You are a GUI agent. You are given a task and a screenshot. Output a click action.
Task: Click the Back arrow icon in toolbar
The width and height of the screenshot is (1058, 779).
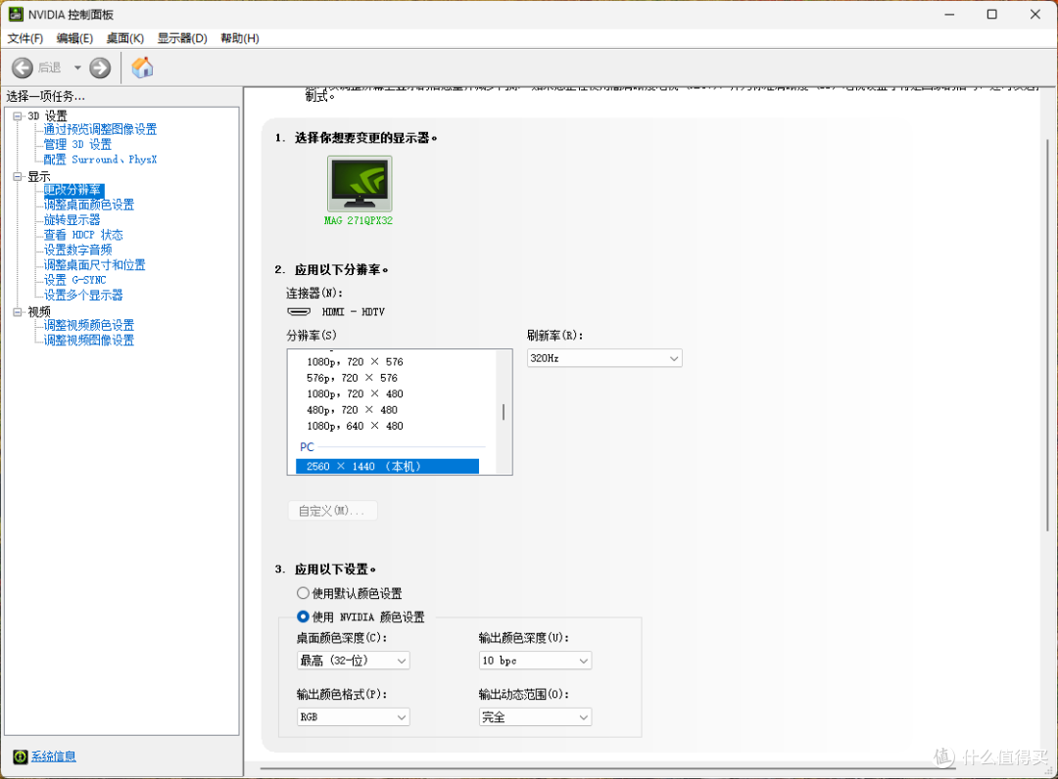click(x=23, y=68)
